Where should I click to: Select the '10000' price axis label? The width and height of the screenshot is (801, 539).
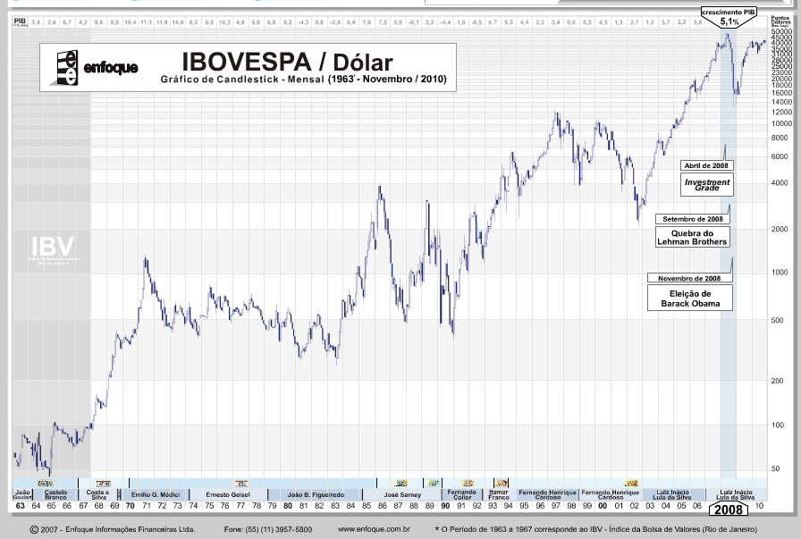coord(781,123)
